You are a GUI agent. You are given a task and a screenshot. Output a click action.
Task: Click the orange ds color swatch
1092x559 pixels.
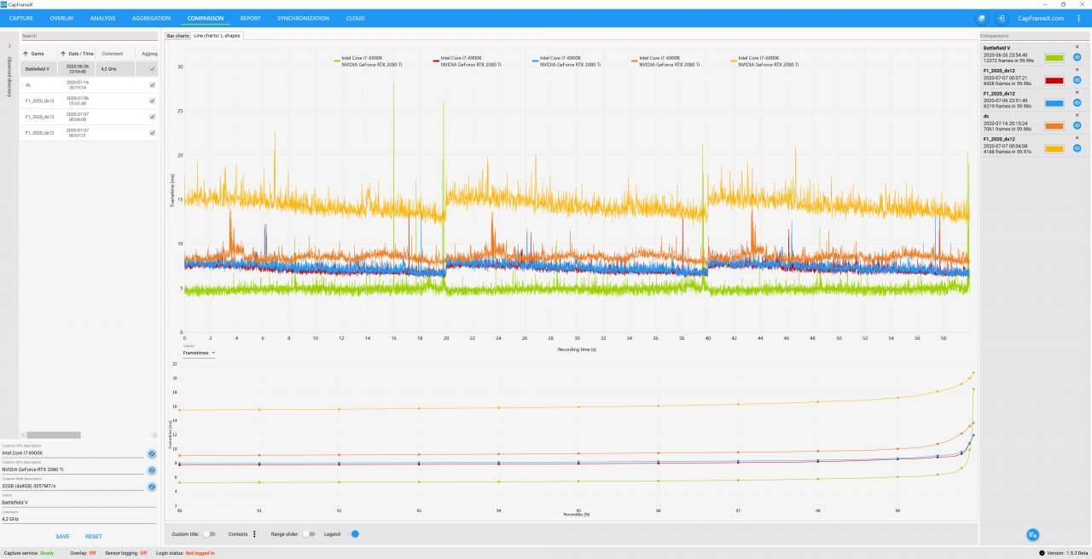point(1054,125)
